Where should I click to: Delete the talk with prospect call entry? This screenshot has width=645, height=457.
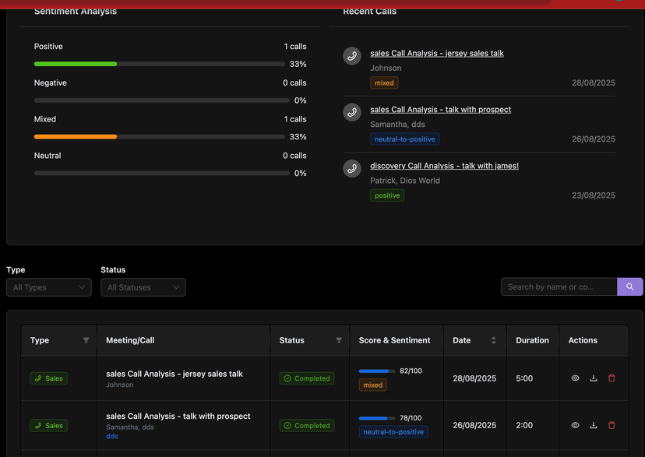(612, 425)
